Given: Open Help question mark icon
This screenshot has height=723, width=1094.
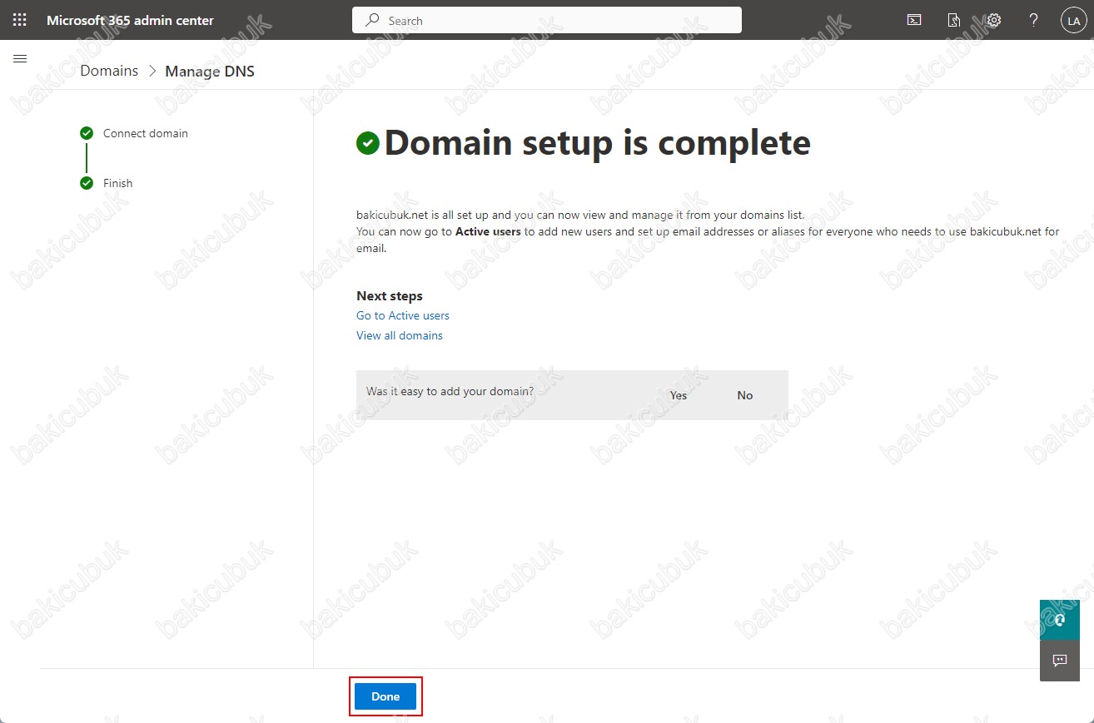Looking at the screenshot, I should pos(1034,20).
